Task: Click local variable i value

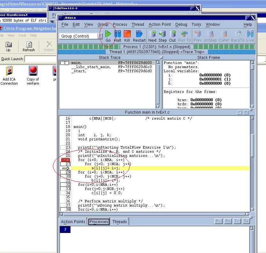Action: coord(215,75)
